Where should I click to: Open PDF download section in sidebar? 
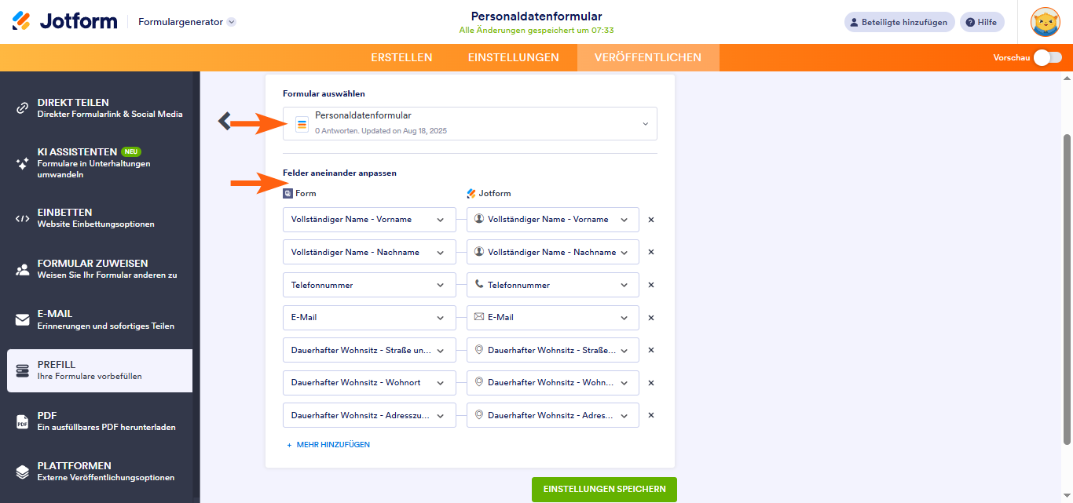pyautogui.click(x=100, y=421)
